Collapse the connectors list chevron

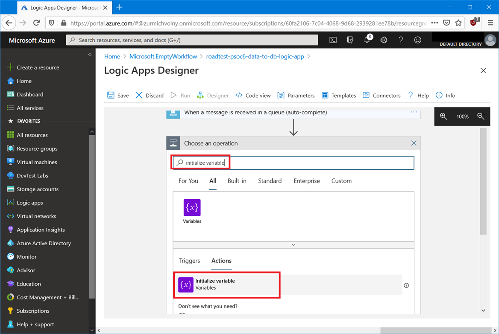pos(293,245)
